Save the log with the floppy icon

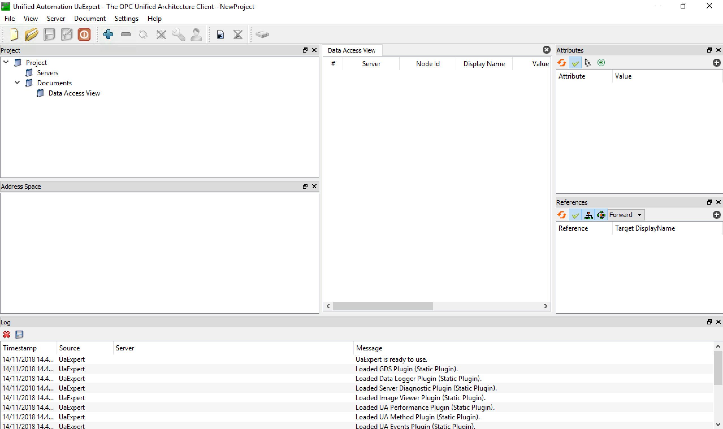click(x=19, y=335)
